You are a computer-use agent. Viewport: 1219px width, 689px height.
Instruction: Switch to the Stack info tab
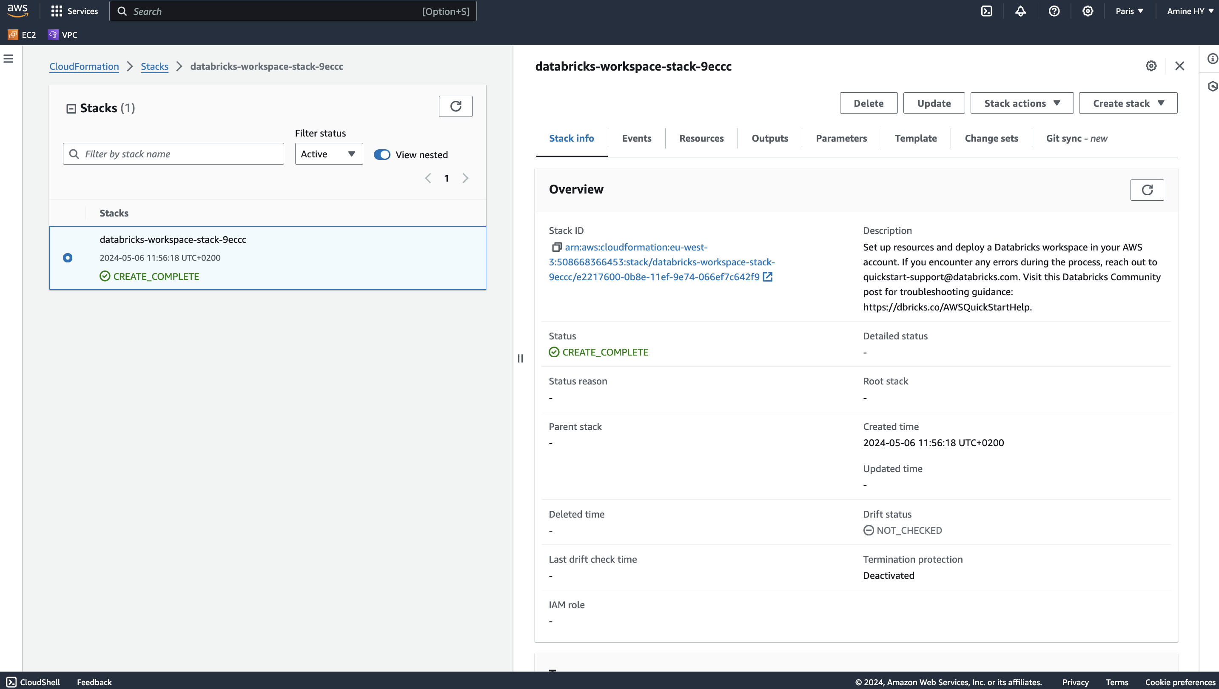pos(571,138)
